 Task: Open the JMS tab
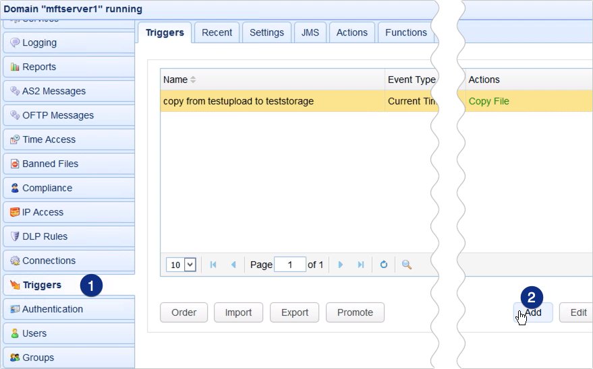click(310, 32)
